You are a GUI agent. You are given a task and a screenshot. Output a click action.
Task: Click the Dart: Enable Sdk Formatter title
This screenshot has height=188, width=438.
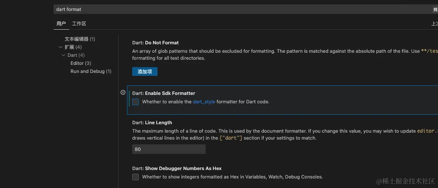tap(163, 93)
